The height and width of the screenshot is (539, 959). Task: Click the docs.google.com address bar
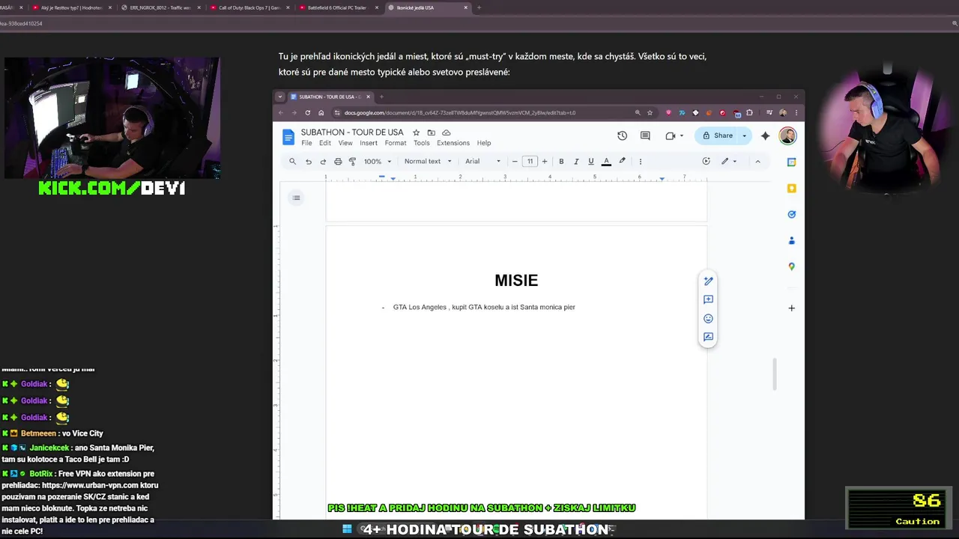click(x=479, y=112)
